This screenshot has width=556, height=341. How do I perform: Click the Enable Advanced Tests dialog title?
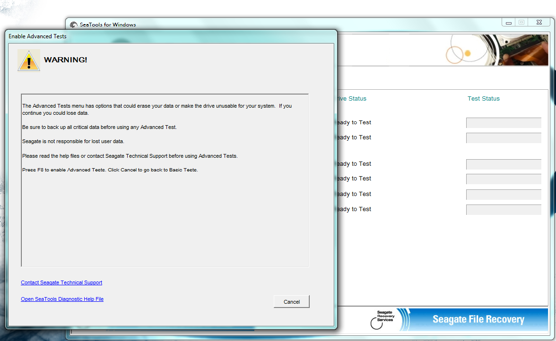click(37, 36)
